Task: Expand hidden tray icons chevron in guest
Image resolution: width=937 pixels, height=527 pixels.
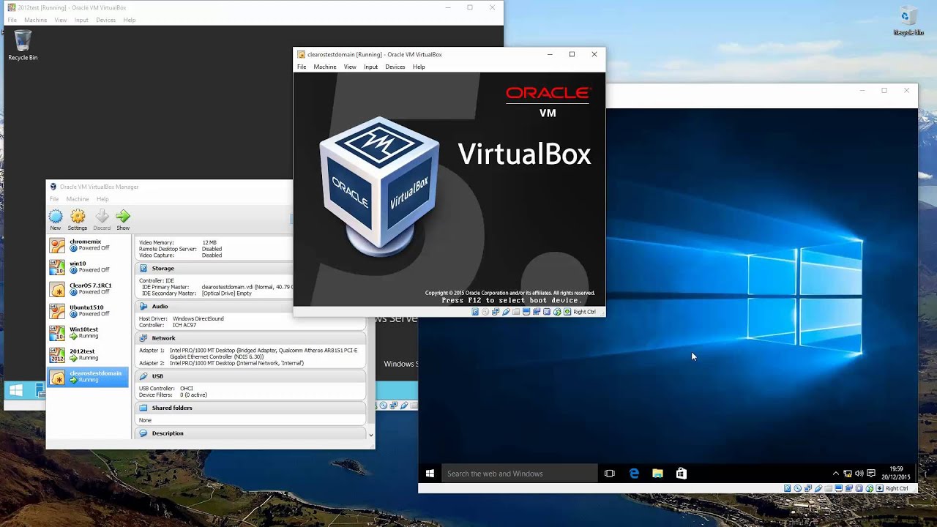Action: point(836,474)
